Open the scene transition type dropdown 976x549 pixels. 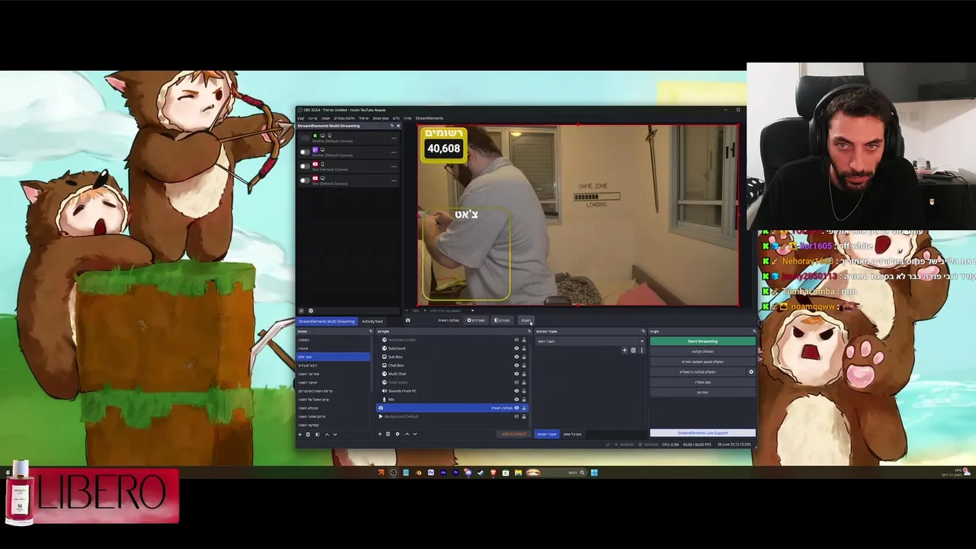(590, 341)
